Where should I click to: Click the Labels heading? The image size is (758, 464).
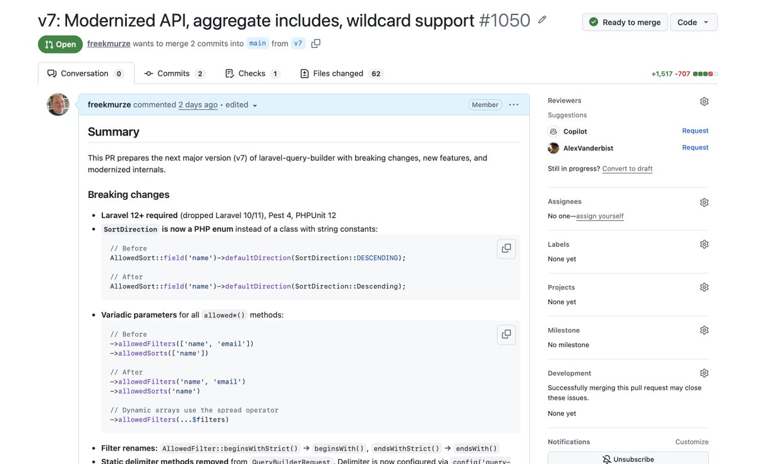tap(558, 245)
